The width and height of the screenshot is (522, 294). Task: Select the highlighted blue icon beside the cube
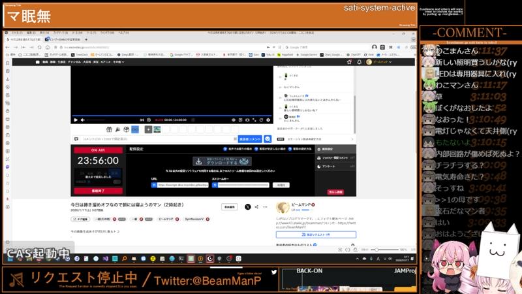click(x=135, y=129)
